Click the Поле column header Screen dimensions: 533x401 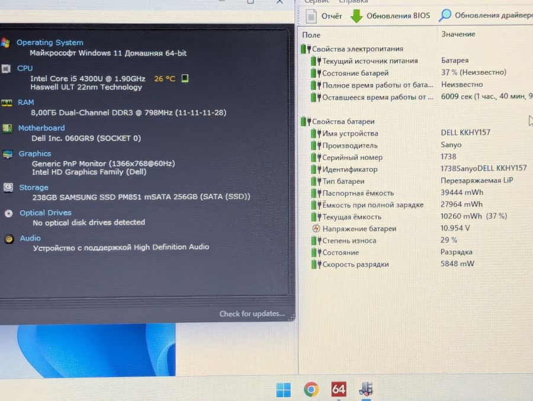[x=312, y=35]
